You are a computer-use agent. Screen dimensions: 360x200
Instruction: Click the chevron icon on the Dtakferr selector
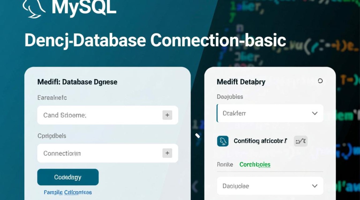coord(315,113)
